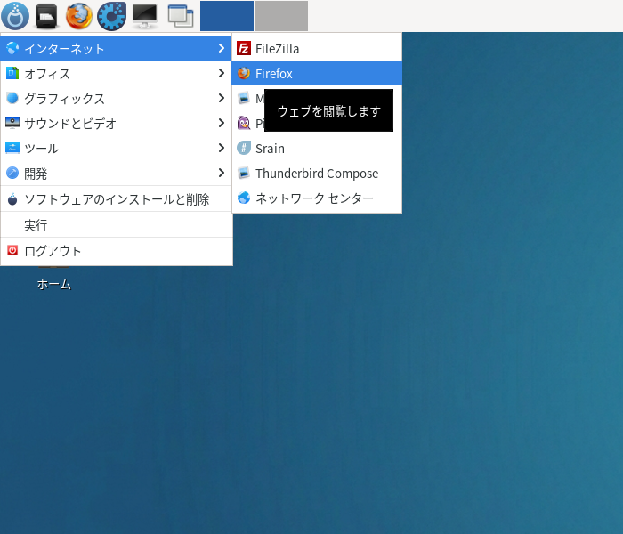This screenshot has height=534, width=623.
Task: Choose ログアウト from the menu
Action: (116, 251)
